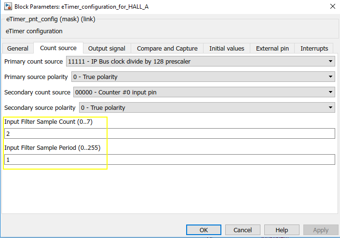Viewport: 340px width, 238px height.
Task: Click the Simulink icon in title bar
Action: tap(7, 6)
